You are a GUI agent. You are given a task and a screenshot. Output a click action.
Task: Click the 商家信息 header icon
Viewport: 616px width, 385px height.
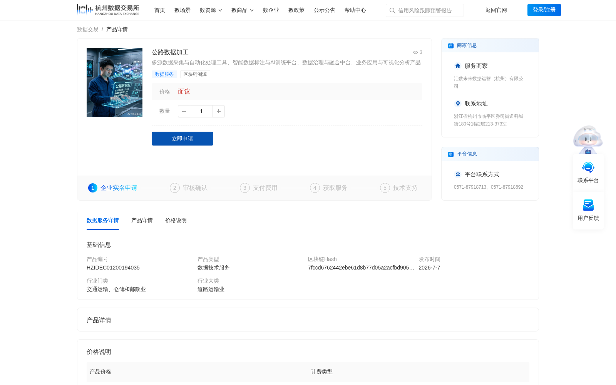point(451,46)
